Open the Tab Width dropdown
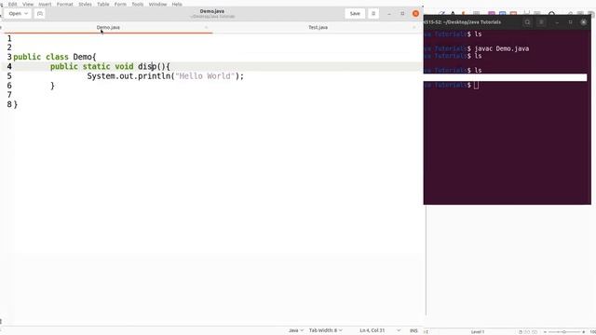 pyautogui.click(x=325, y=330)
